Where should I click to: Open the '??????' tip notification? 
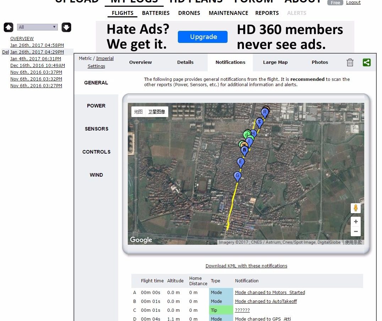pyautogui.click(x=242, y=310)
